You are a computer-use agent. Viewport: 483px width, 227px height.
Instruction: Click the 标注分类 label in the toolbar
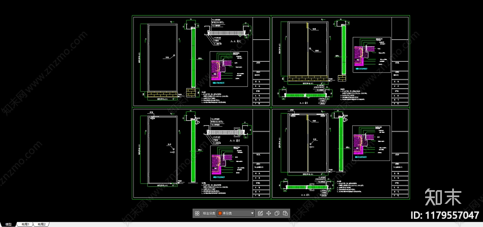(x=209, y=213)
